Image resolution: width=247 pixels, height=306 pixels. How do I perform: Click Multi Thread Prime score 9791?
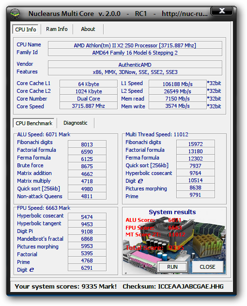[x=195, y=194]
